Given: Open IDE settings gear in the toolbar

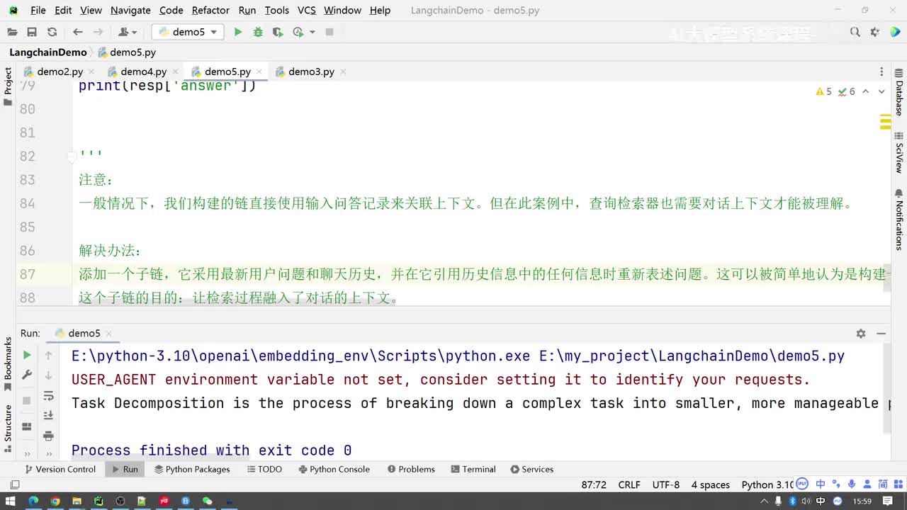Looking at the screenshot, I should 875,32.
